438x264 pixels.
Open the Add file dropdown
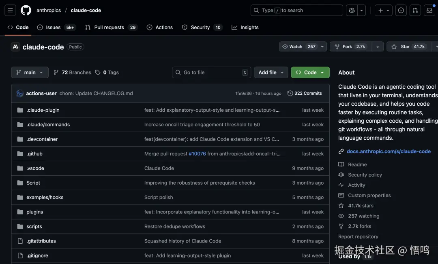(271, 72)
